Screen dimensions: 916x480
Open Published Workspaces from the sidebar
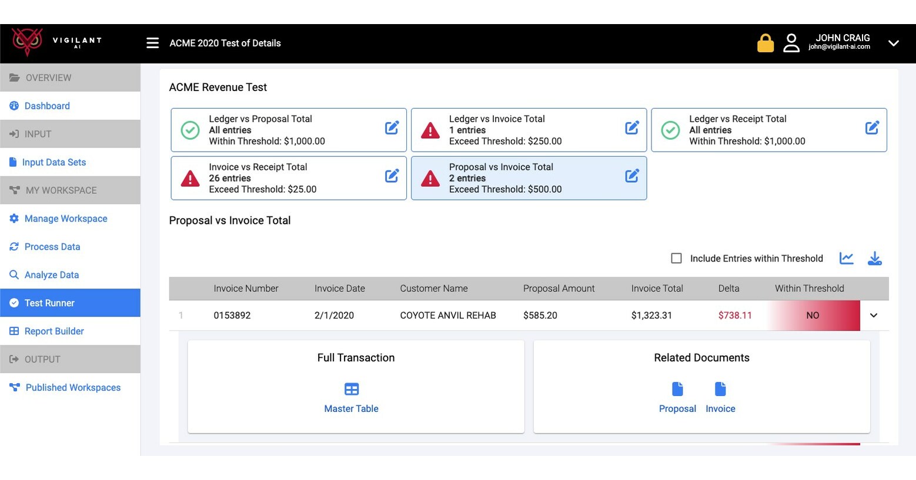click(72, 387)
